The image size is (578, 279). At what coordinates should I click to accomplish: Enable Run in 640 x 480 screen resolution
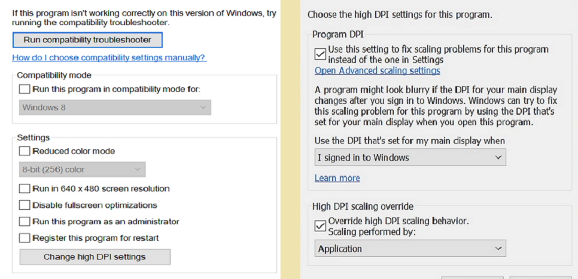25,189
